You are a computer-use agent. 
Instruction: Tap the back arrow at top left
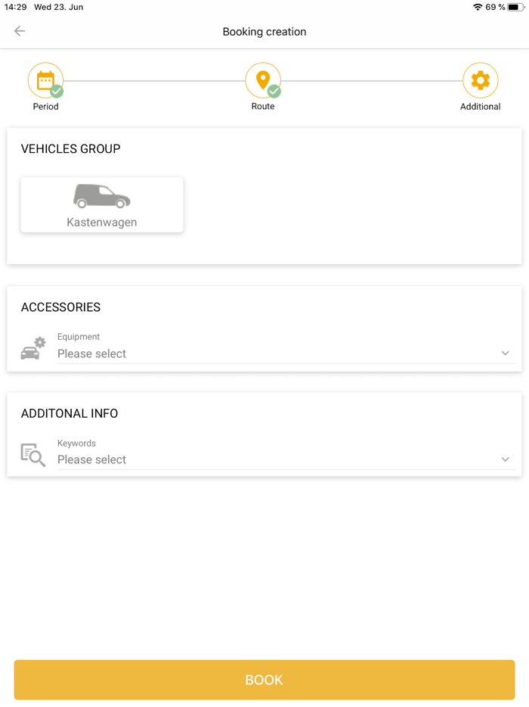(x=19, y=31)
